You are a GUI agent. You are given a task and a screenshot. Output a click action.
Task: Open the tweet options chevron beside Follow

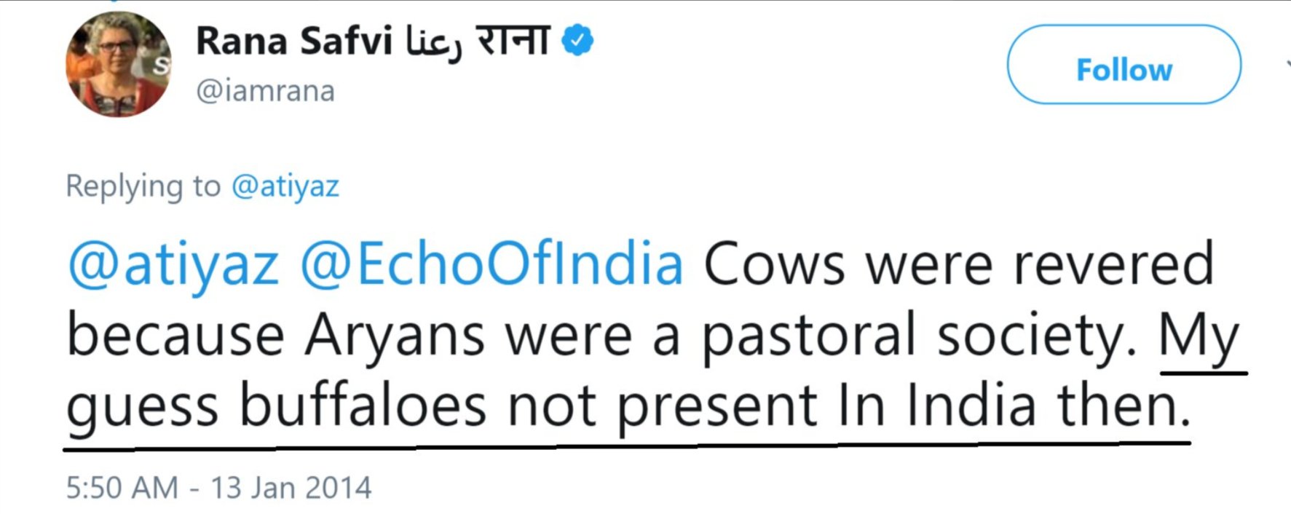coord(1287,66)
